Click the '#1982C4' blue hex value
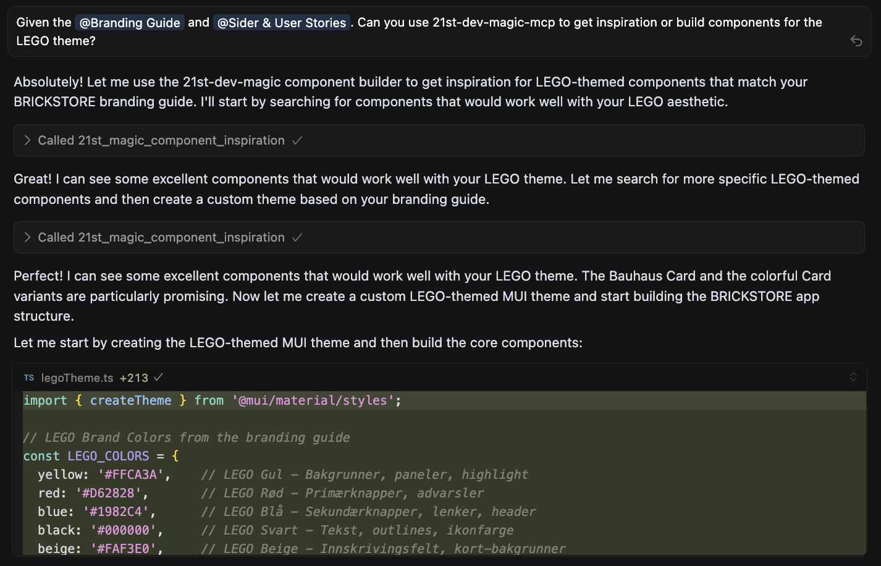881x566 pixels. coord(116,512)
